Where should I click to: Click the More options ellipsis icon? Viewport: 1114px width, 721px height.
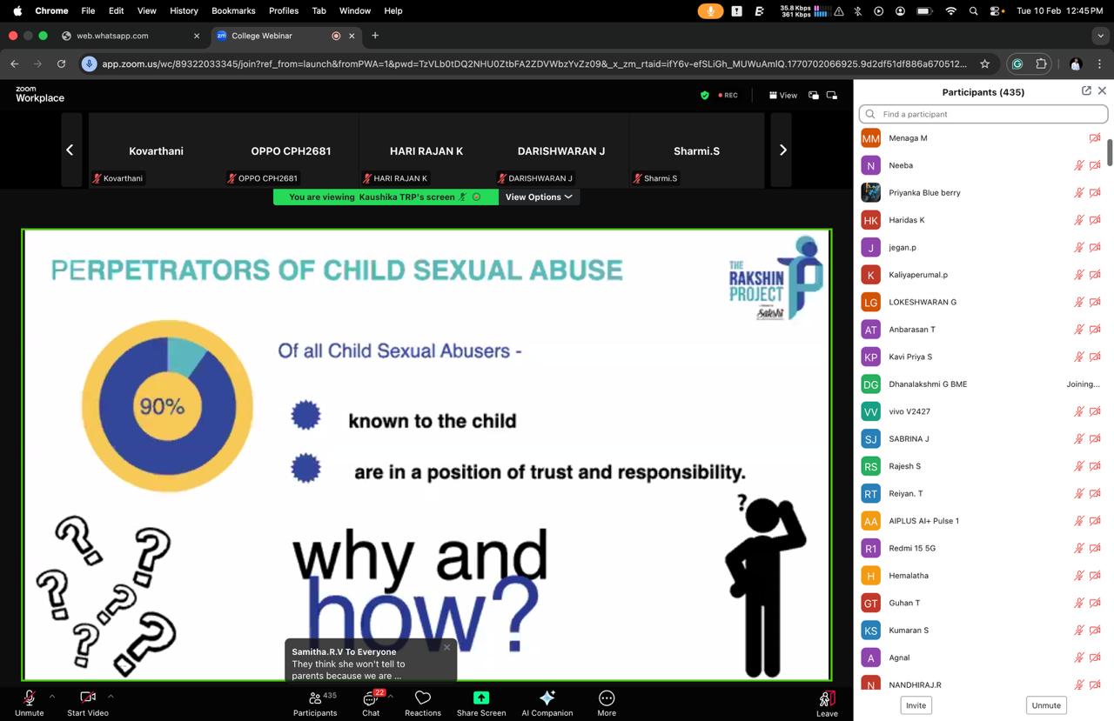tap(607, 698)
